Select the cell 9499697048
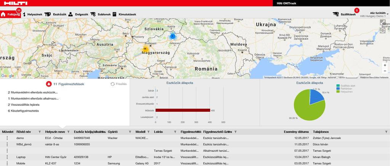Image resolution: width=390 pixels, height=166 pixels. pos(82,138)
